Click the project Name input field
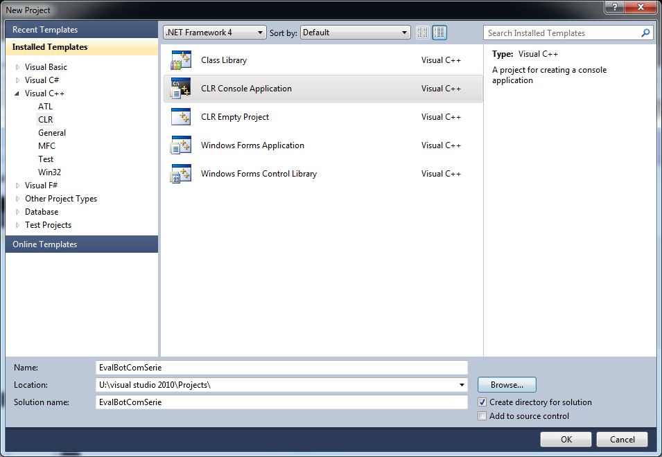Screen dimensions: 662x457 281,367
